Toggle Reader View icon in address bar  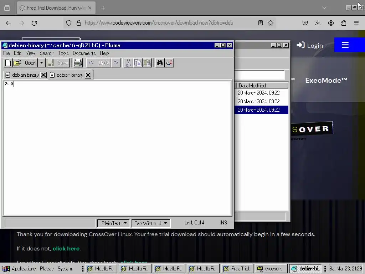tap(261, 23)
